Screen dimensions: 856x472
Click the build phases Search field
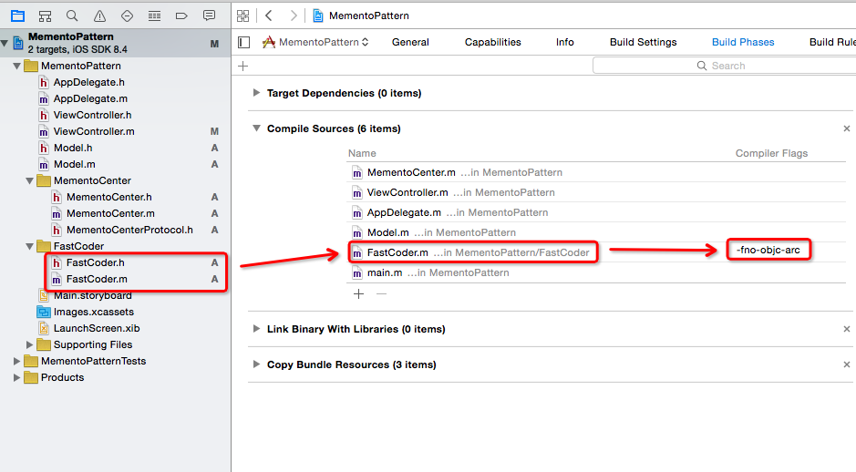click(x=725, y=66)
